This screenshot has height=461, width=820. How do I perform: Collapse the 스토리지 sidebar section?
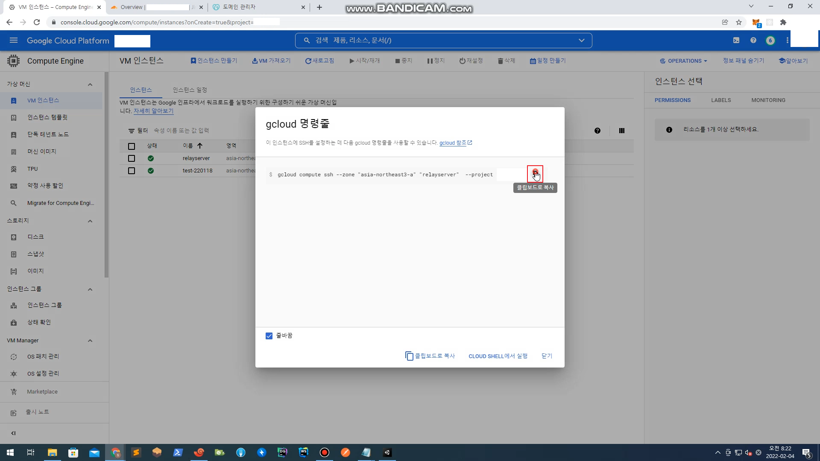point(90,221)
